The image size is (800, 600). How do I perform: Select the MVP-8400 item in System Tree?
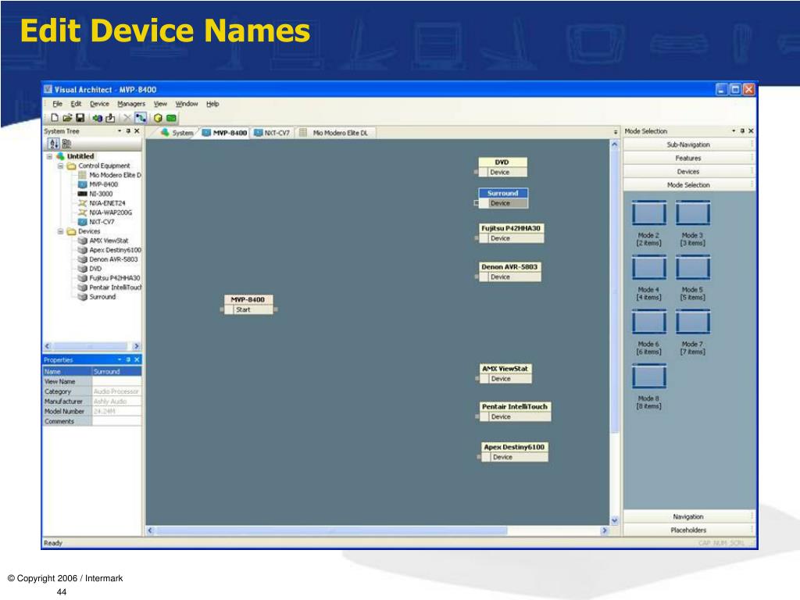pos(98,184)
